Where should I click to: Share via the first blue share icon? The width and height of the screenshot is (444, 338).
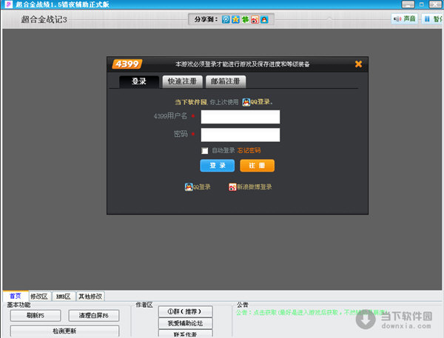(226, 19)
